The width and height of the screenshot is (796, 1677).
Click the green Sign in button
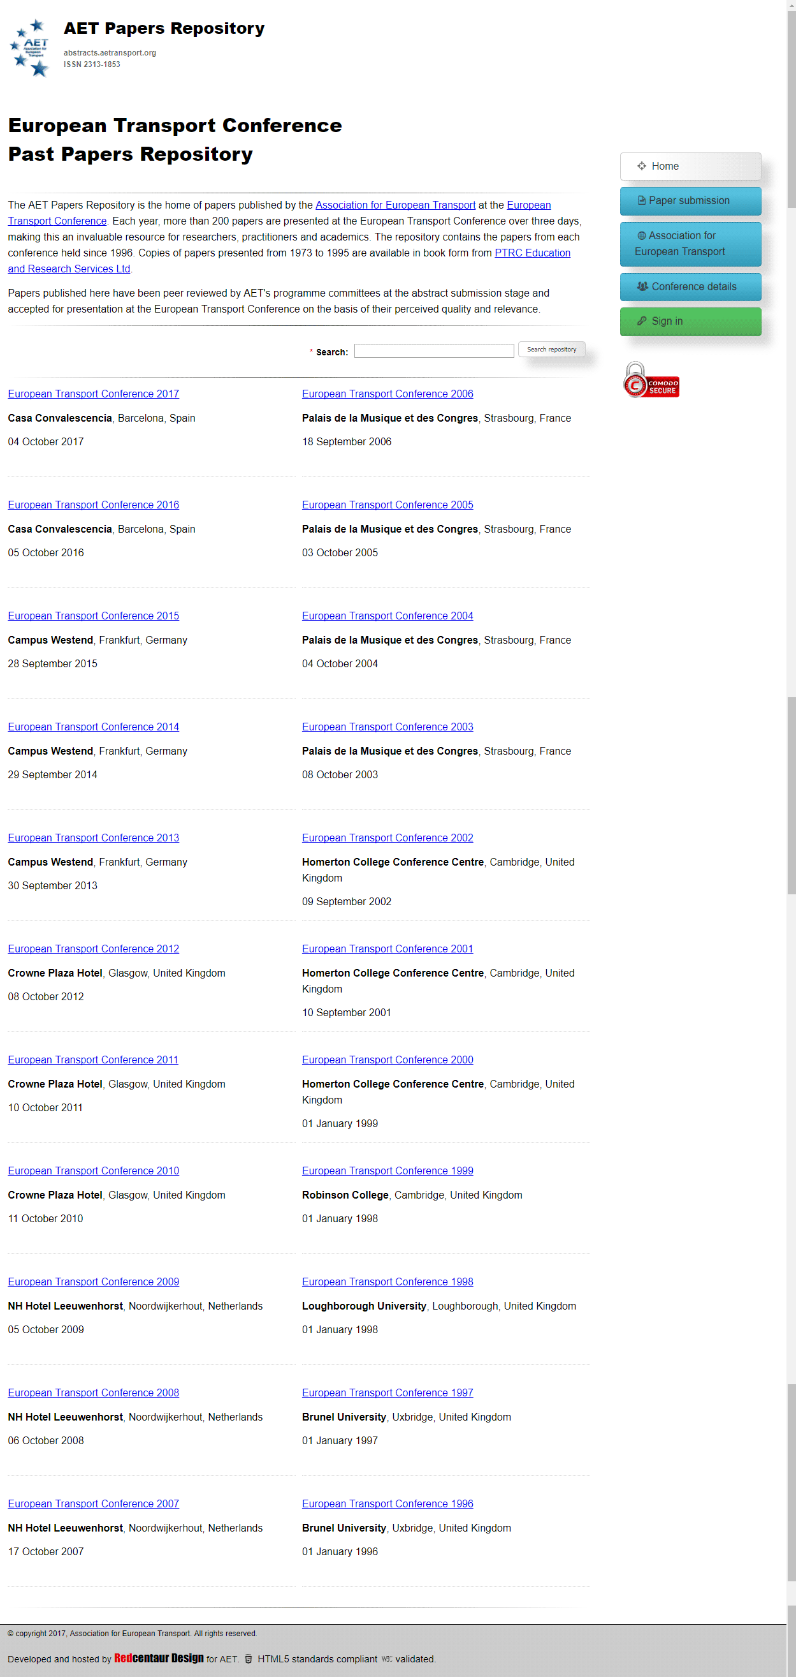click(691, 321)
